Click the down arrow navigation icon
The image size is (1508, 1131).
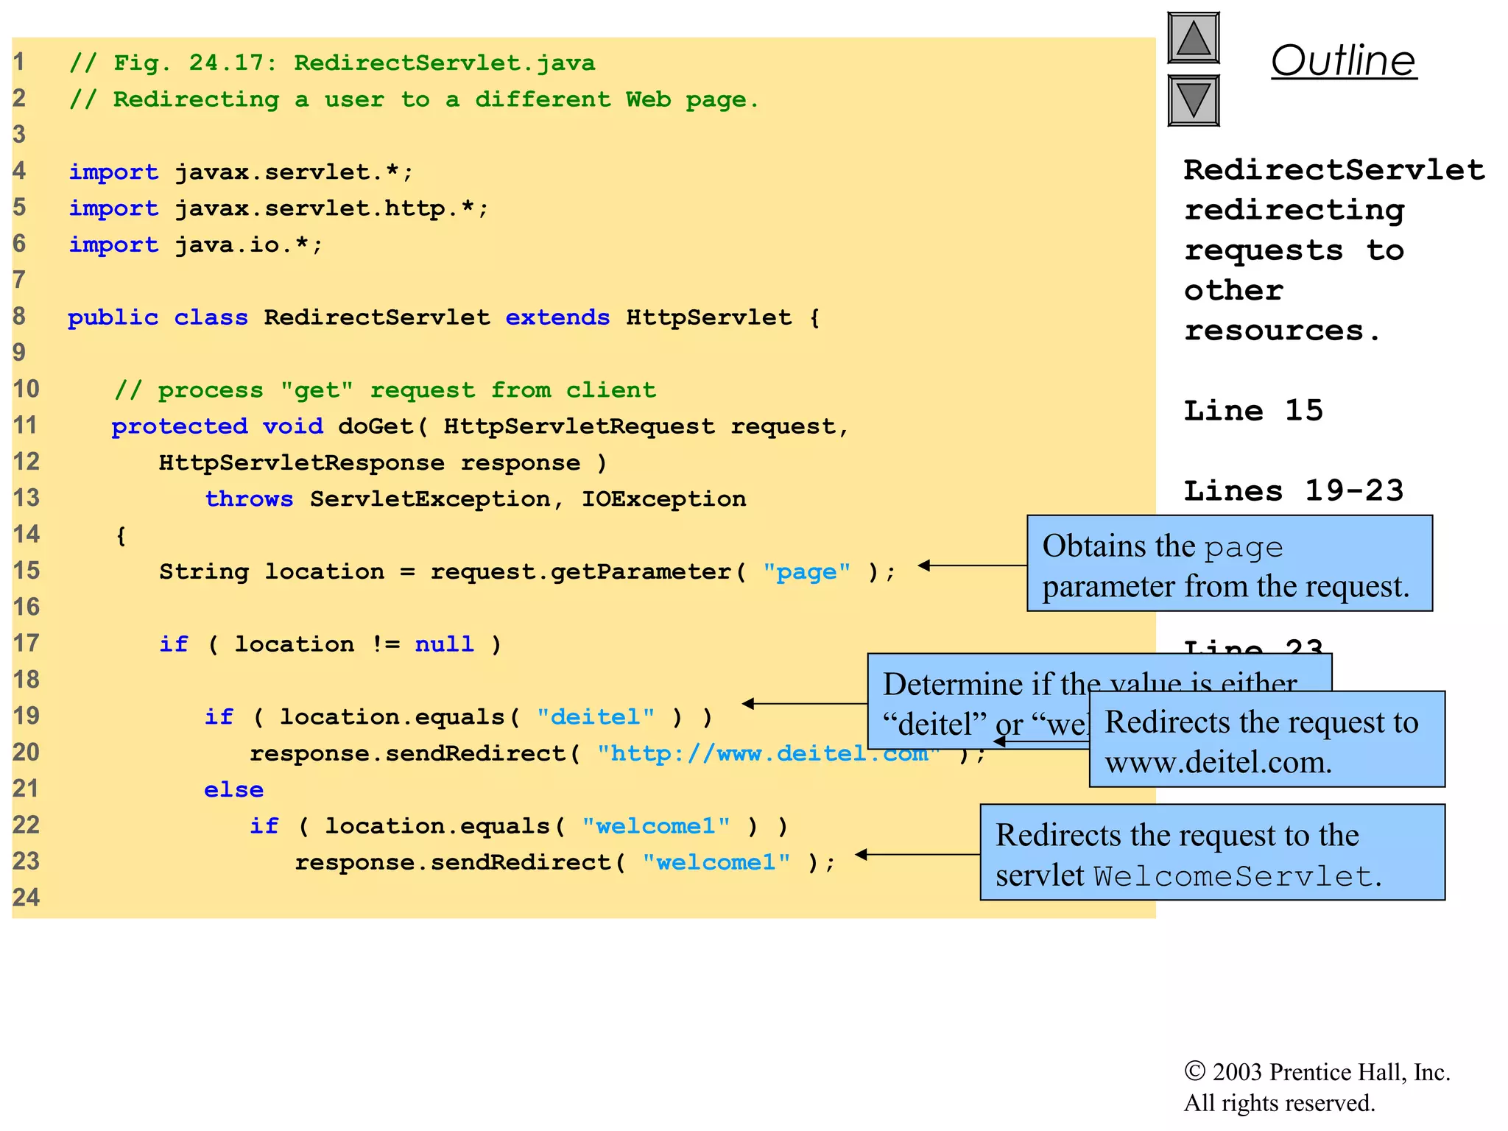coord(1194,100)
